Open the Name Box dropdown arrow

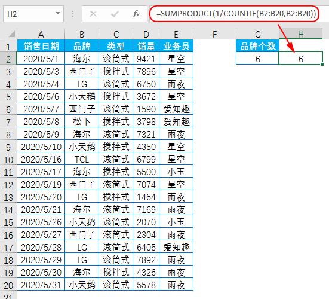click(57, 13)
